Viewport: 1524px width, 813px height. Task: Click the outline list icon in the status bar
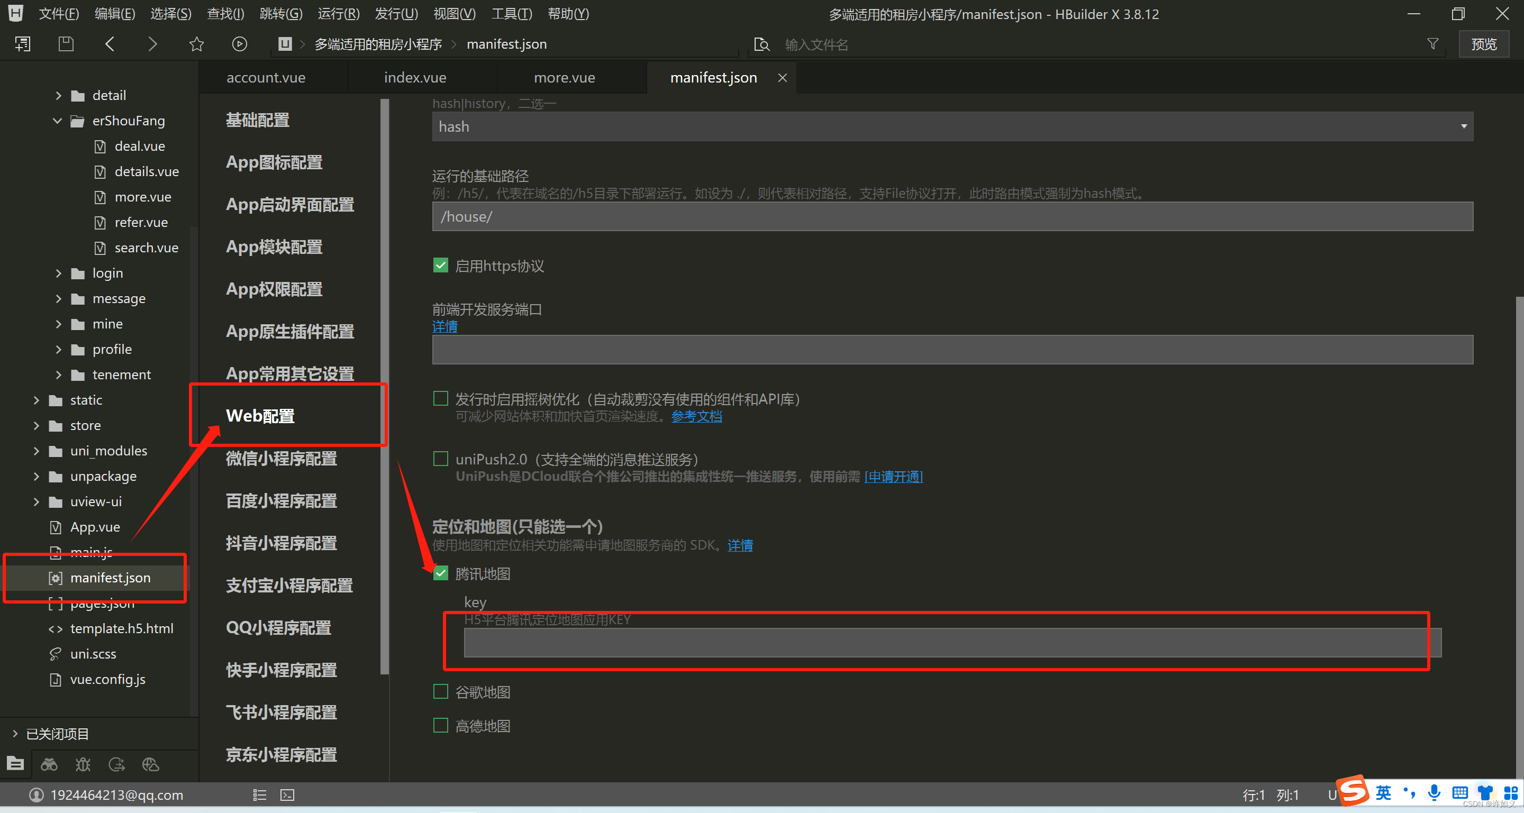259,794
